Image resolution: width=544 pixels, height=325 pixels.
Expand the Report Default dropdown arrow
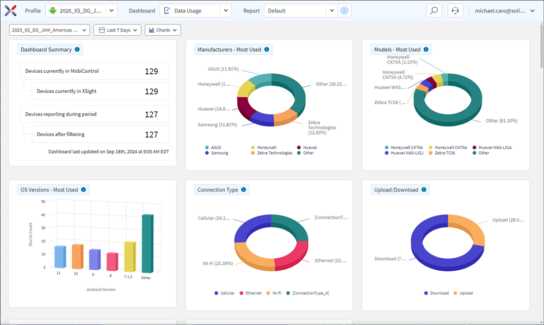point(332,11)
